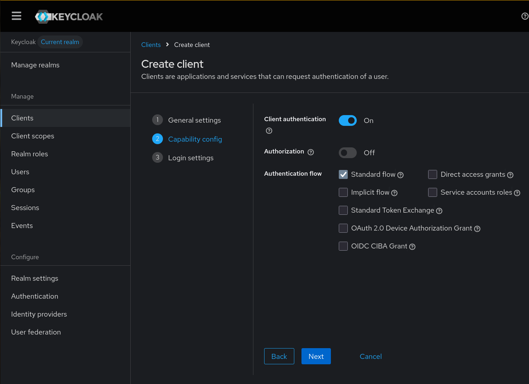Open Authentication in sidebar
The height and width of the screenshot is (384, 529).
(65, 296)
